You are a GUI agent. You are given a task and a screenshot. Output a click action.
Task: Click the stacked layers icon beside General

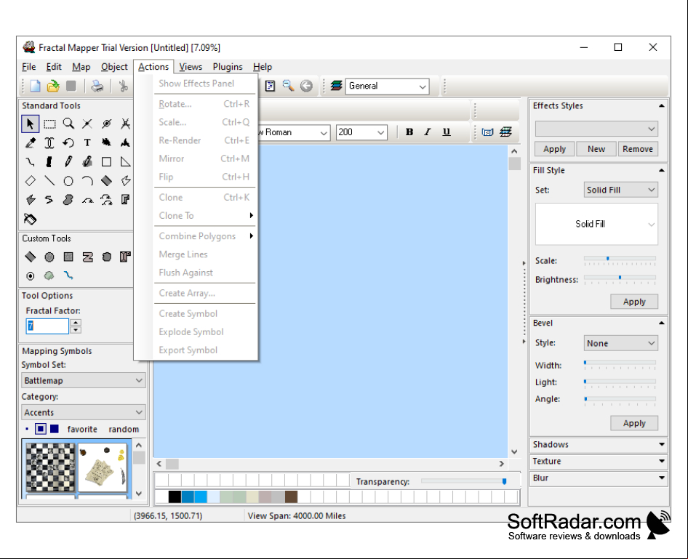(x=336, y=86)
